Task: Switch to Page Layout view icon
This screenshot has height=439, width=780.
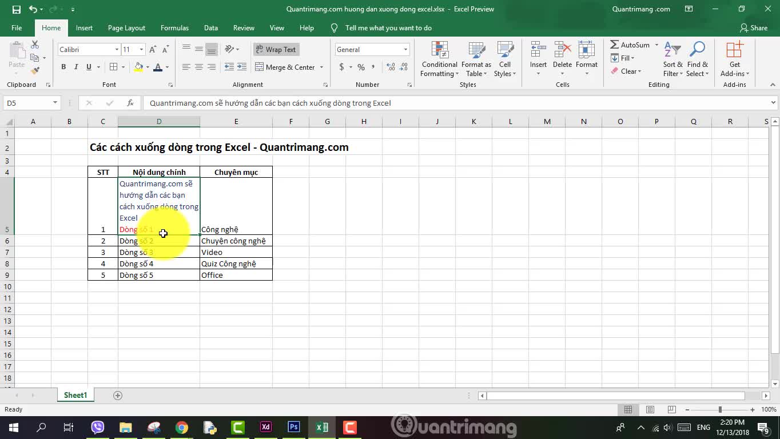Action: [x=650, y=410]
